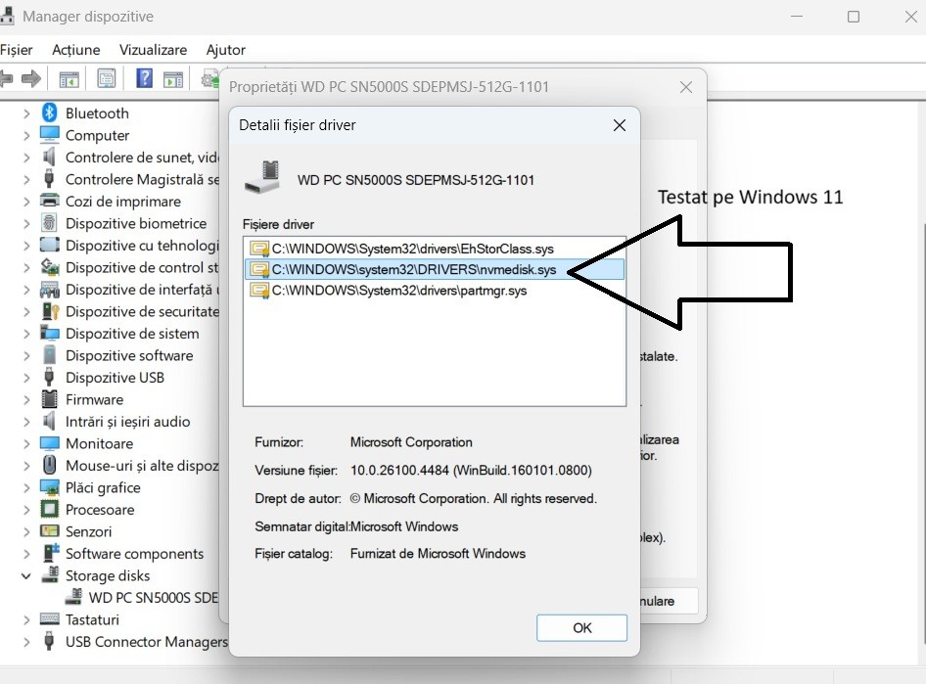926x684 pixels.
Task: Click the Properties toolbar icon
Action: [107, 78]
